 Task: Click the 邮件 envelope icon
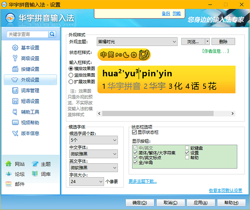tap(8, 184)
